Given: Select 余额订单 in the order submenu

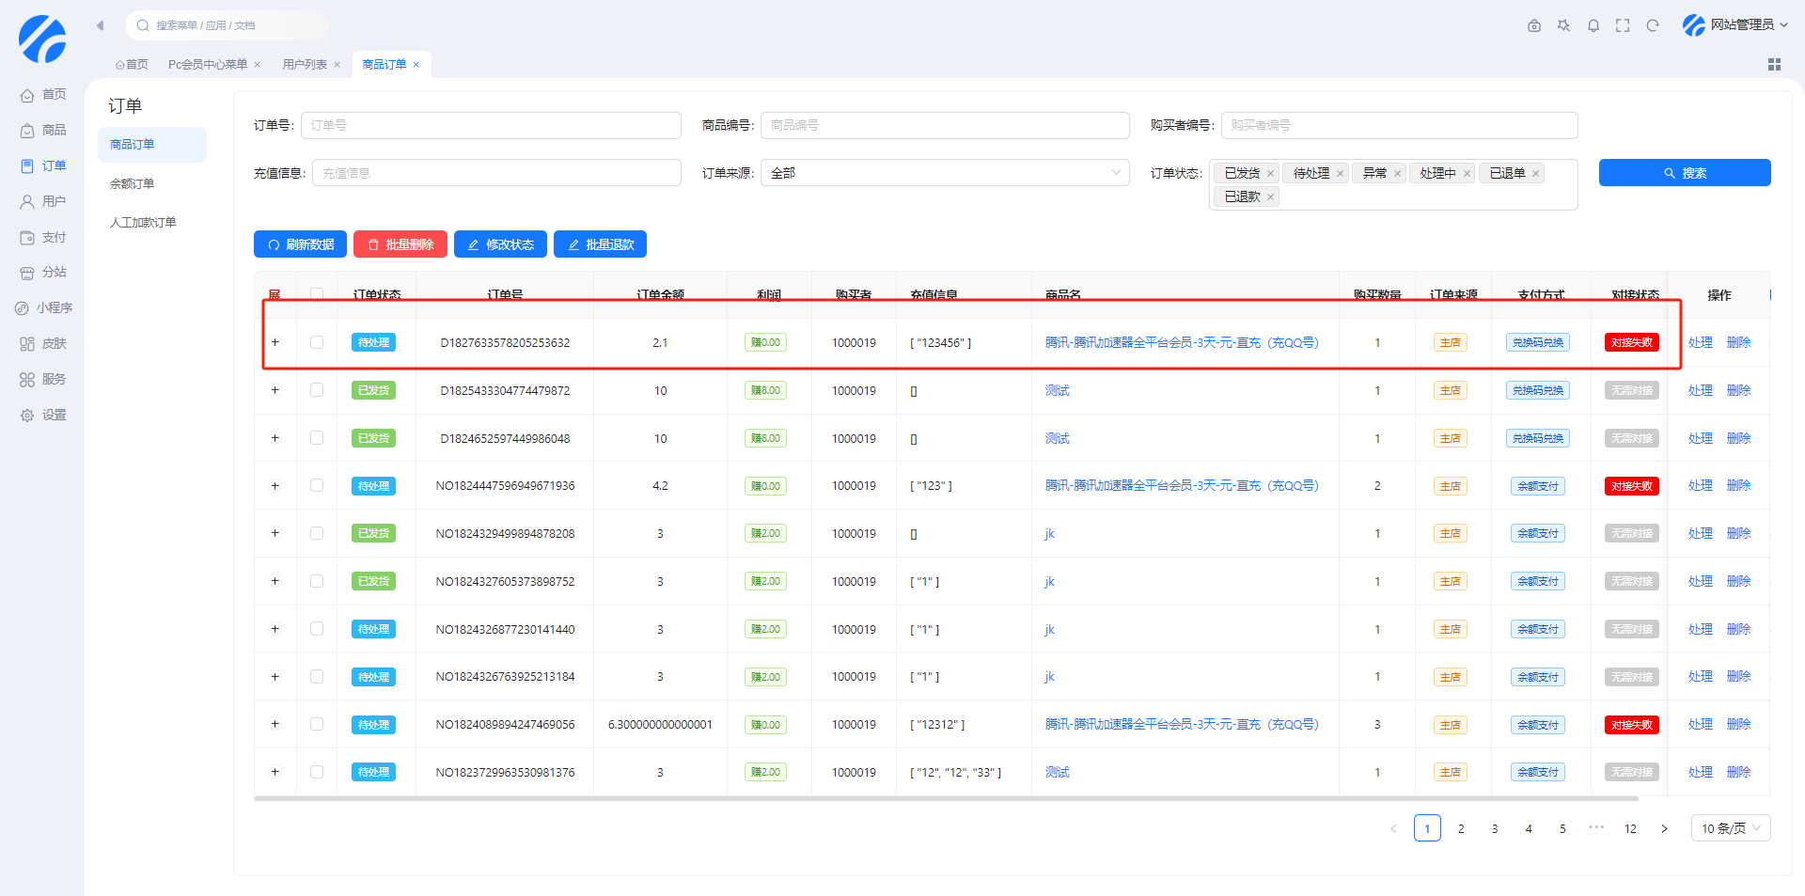Looking at the screenshot, I should pyautogui.click(x=133, y=183).
